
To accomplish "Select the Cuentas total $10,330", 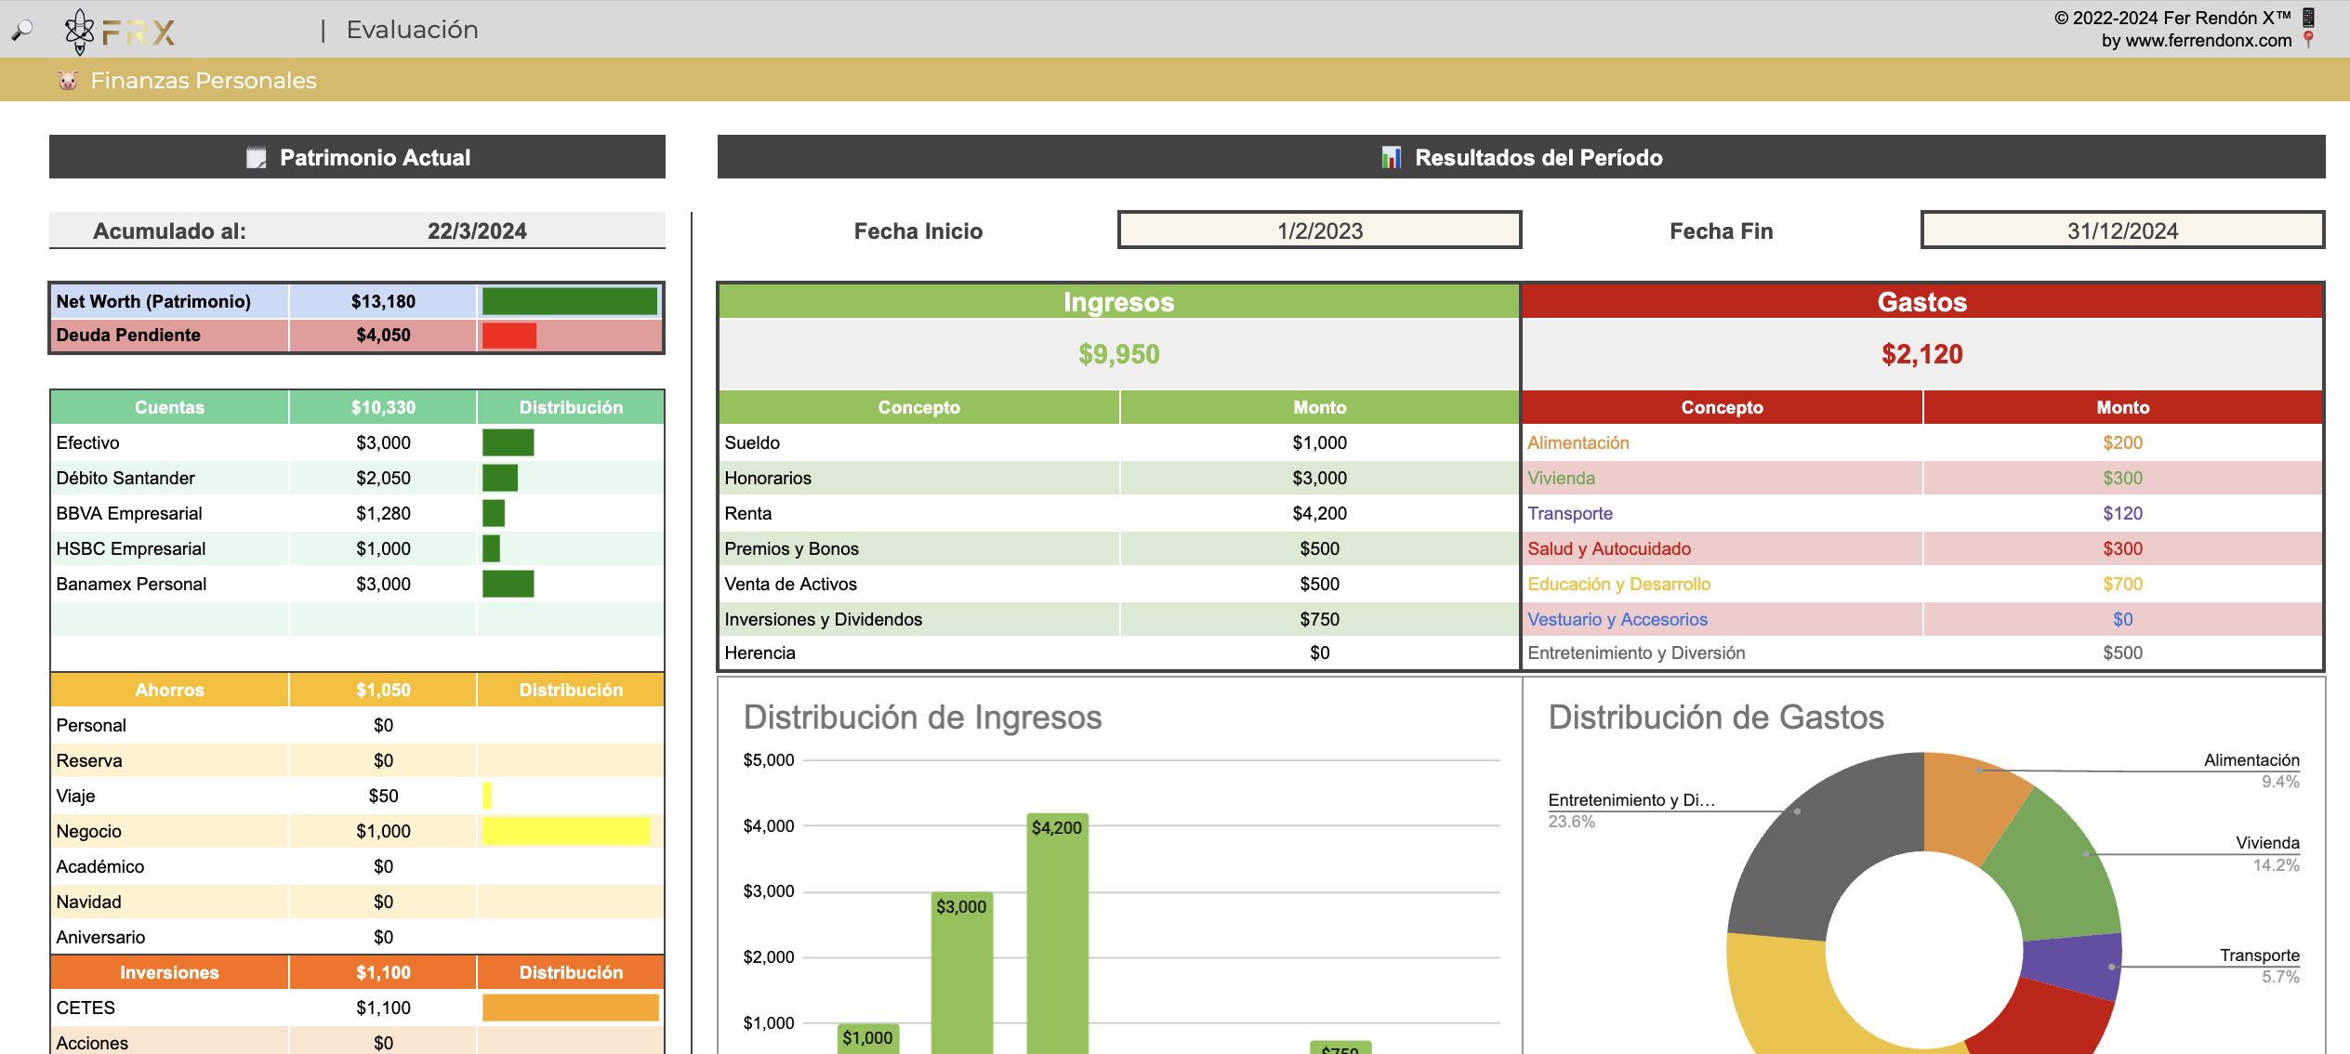I will click(383, 407).
